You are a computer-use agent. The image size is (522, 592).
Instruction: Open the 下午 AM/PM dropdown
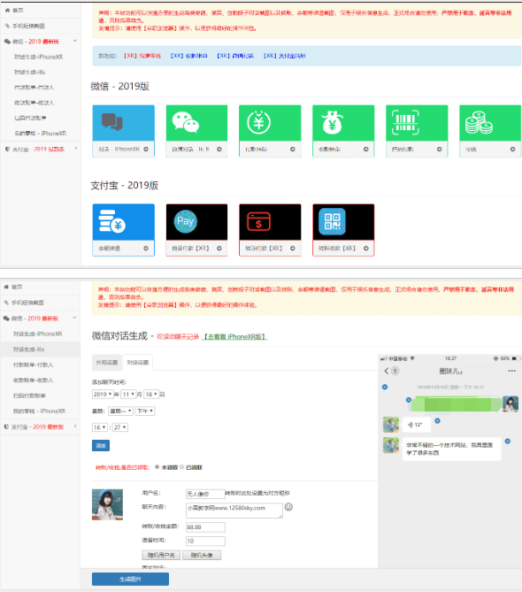[x=145, y=411]
